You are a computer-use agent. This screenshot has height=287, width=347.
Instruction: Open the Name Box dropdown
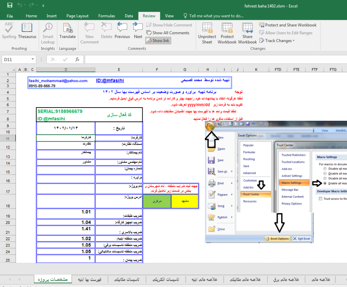click(x=33, y=59)
